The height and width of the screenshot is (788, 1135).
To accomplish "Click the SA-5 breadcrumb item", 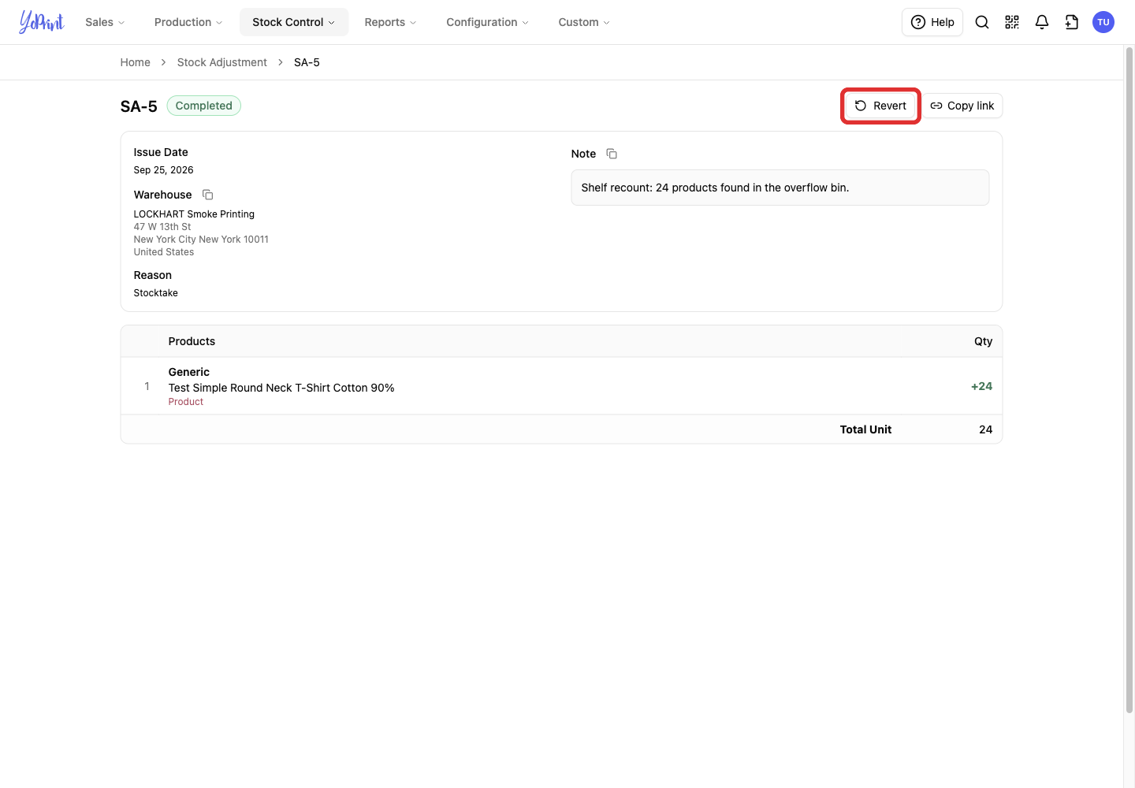I will [x=307, y=62].
